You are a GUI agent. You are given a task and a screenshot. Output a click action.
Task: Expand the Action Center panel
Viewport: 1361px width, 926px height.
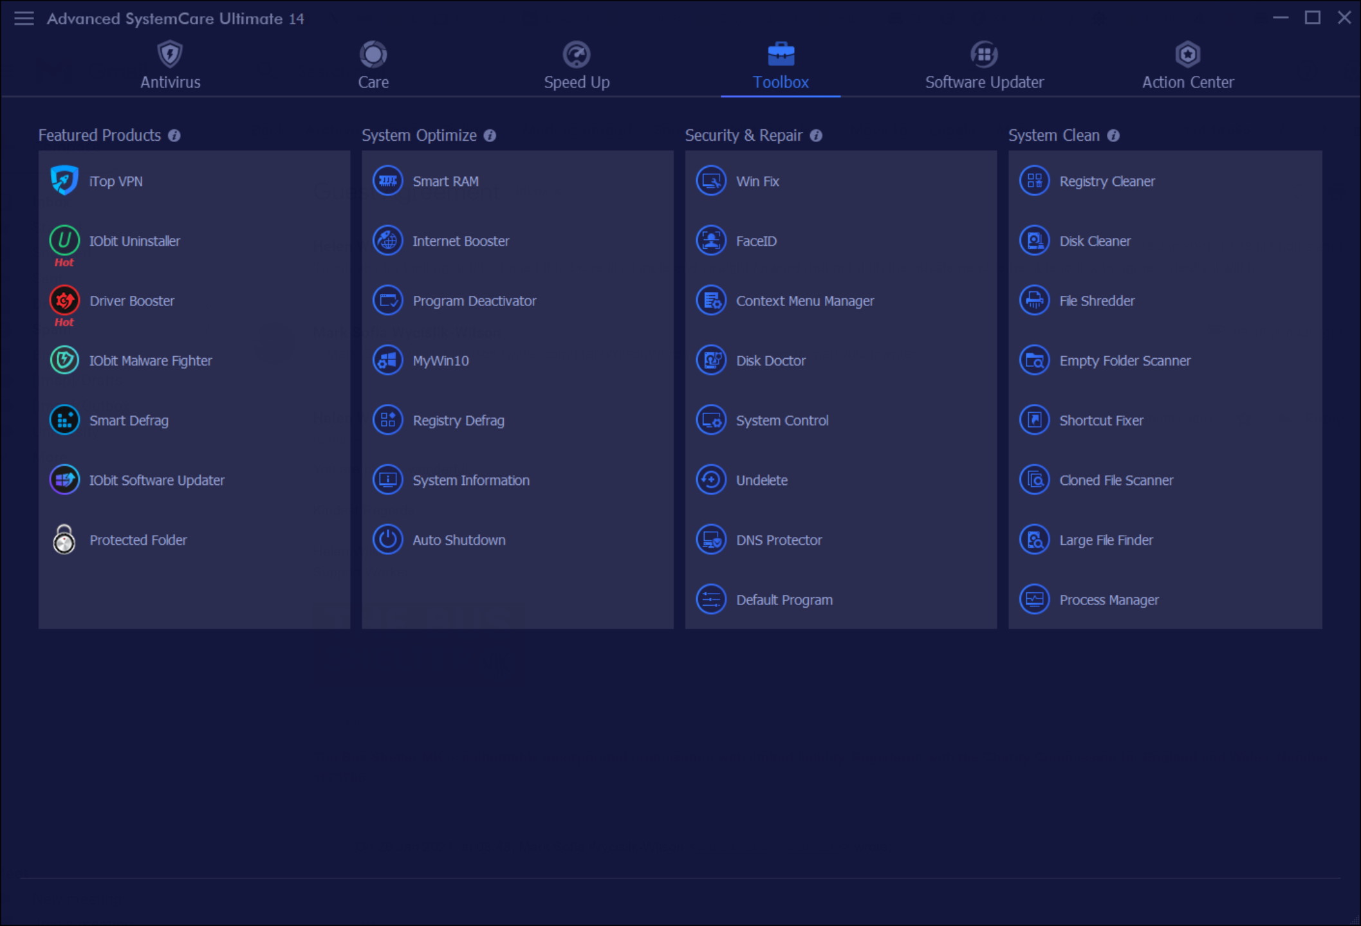pyautogui.click(x=1187, y=64)
